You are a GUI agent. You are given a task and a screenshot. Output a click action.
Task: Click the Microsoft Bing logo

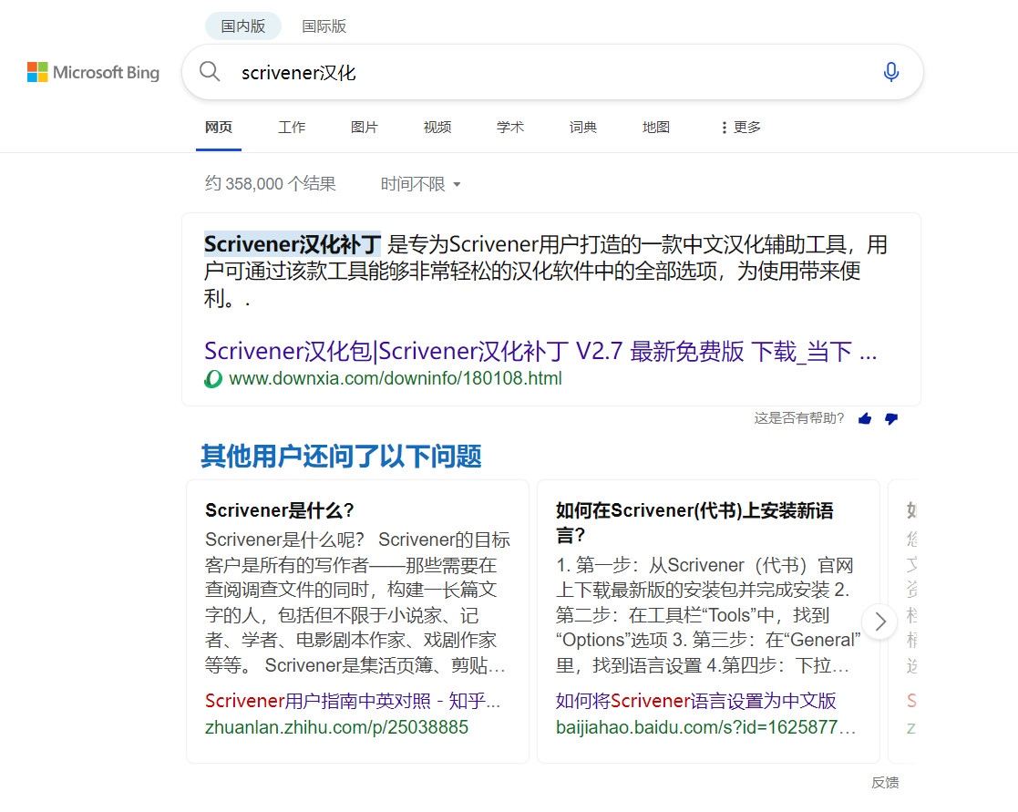point(93,72)
